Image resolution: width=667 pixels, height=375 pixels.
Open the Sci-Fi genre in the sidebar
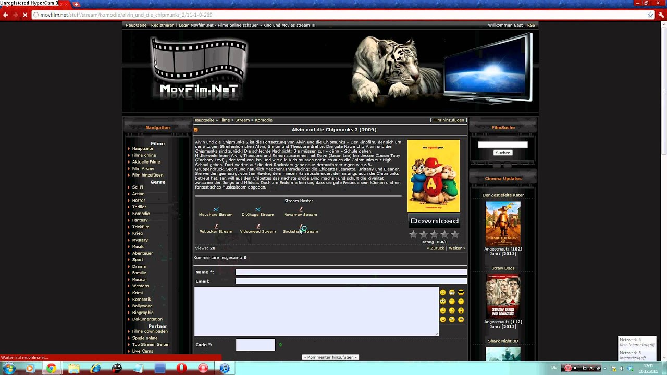138,187
